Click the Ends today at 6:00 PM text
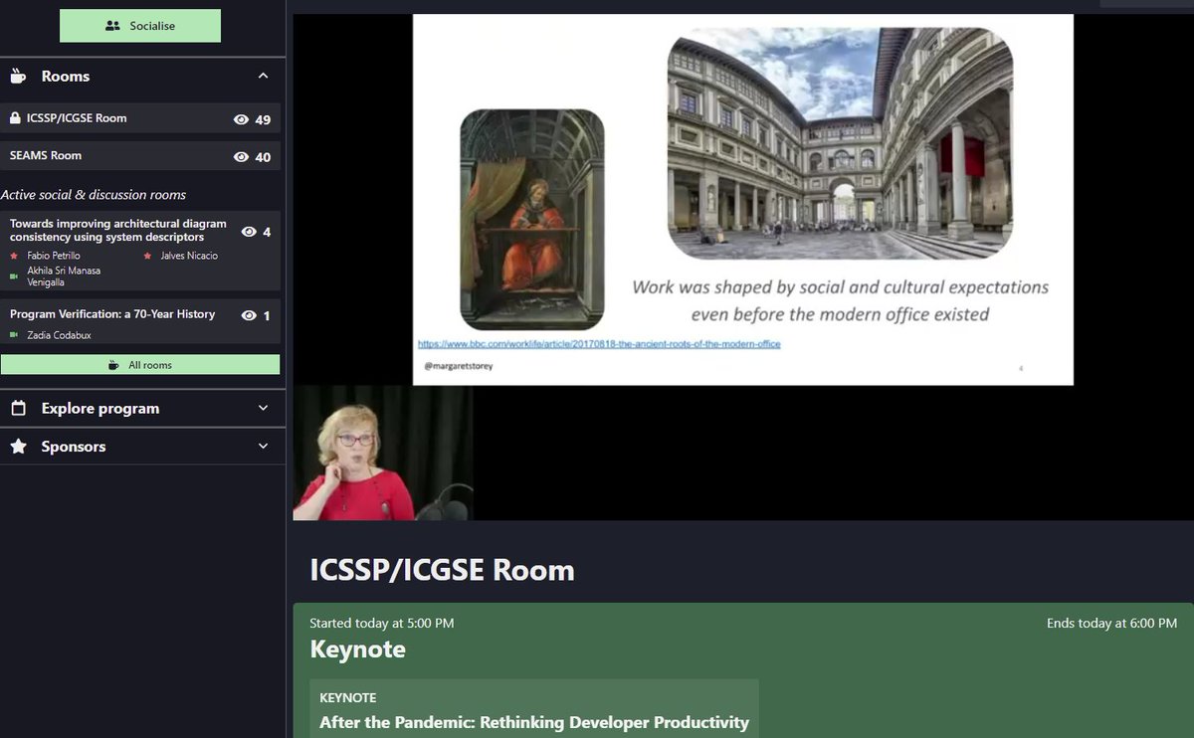Viewport: 1194px width, 738px height. click(x=1111, y=623)
